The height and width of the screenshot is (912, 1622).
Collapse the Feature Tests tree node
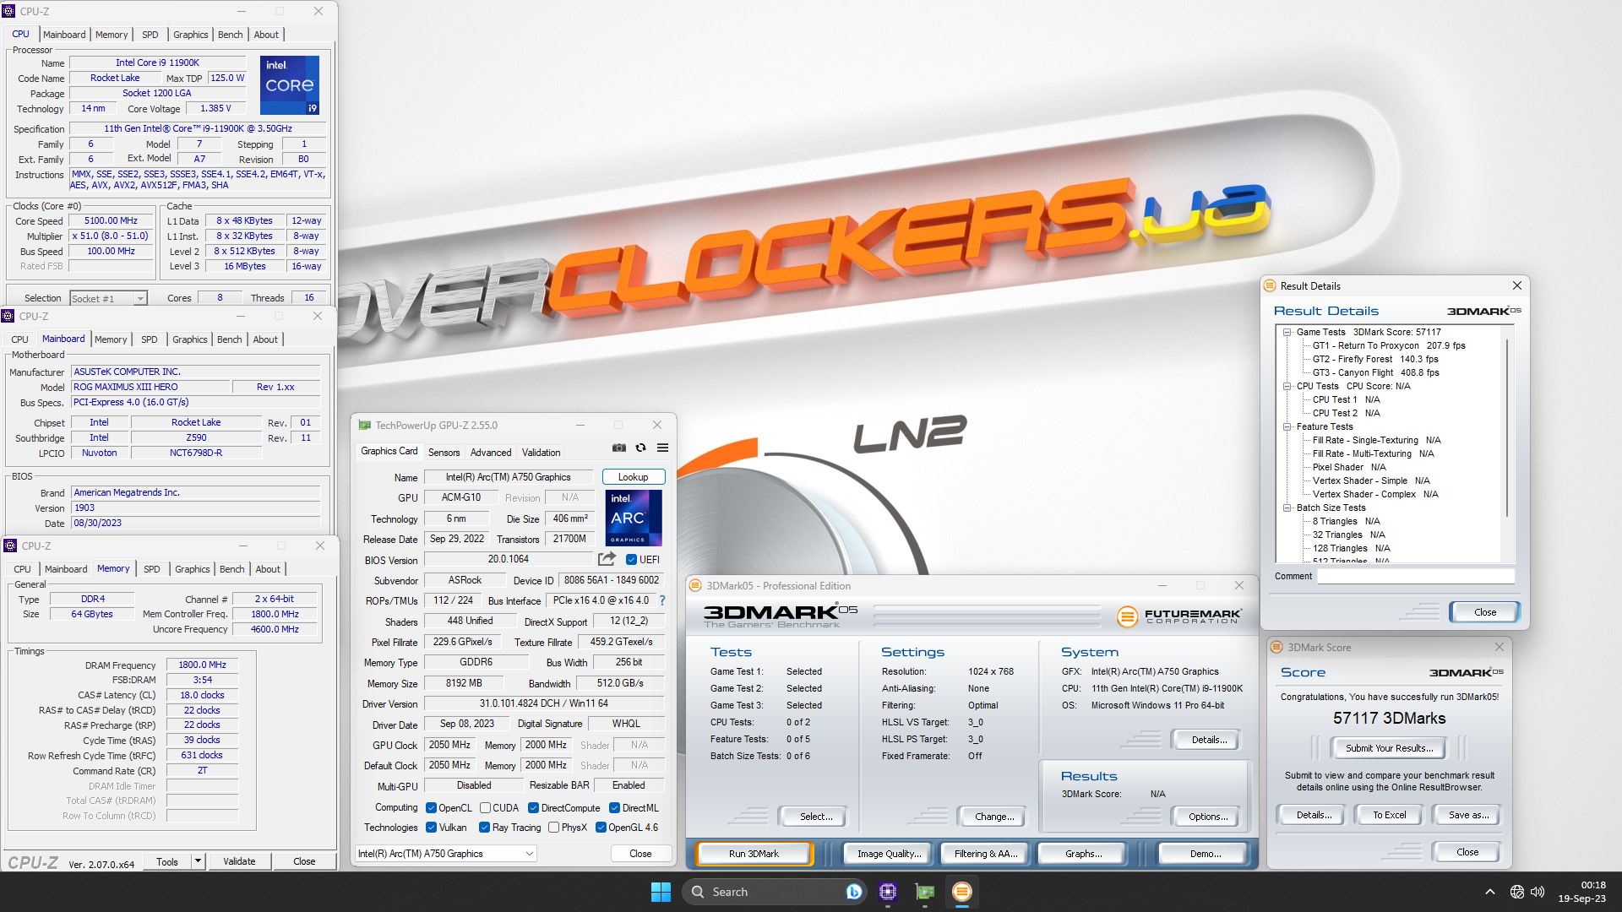1287,426
